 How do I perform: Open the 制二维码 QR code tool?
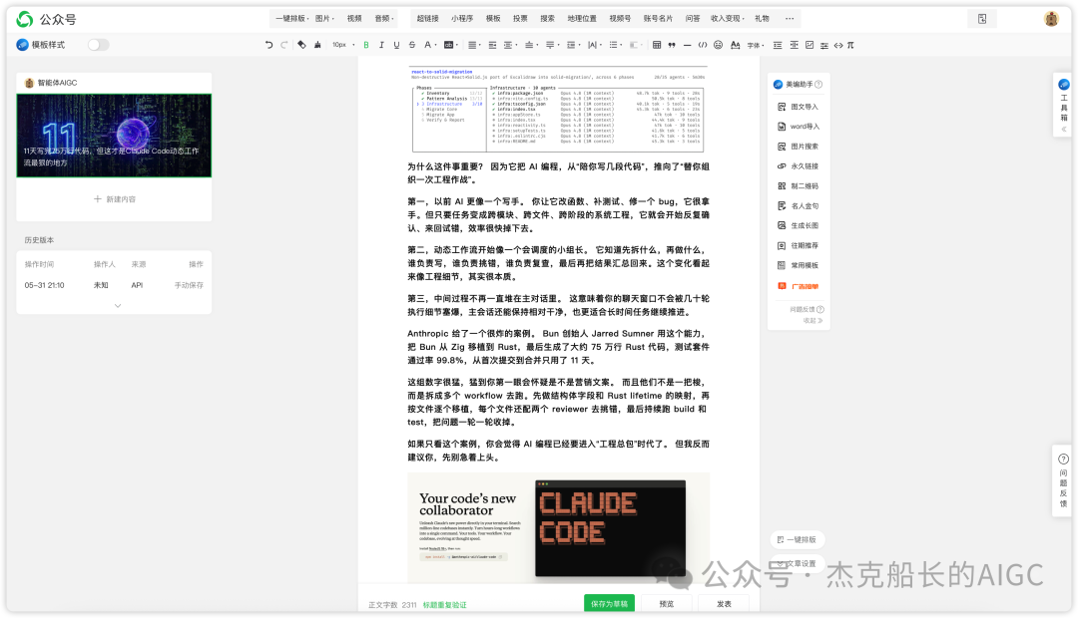pyautogui.click(x=799, y=186)
